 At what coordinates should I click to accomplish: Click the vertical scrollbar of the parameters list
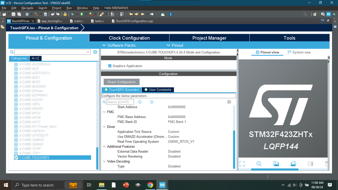pos(234,149)
